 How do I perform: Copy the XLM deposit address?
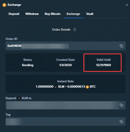pos(121,105)
